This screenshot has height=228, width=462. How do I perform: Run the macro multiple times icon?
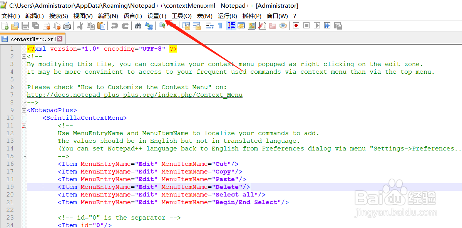click(x=327, y=26)
